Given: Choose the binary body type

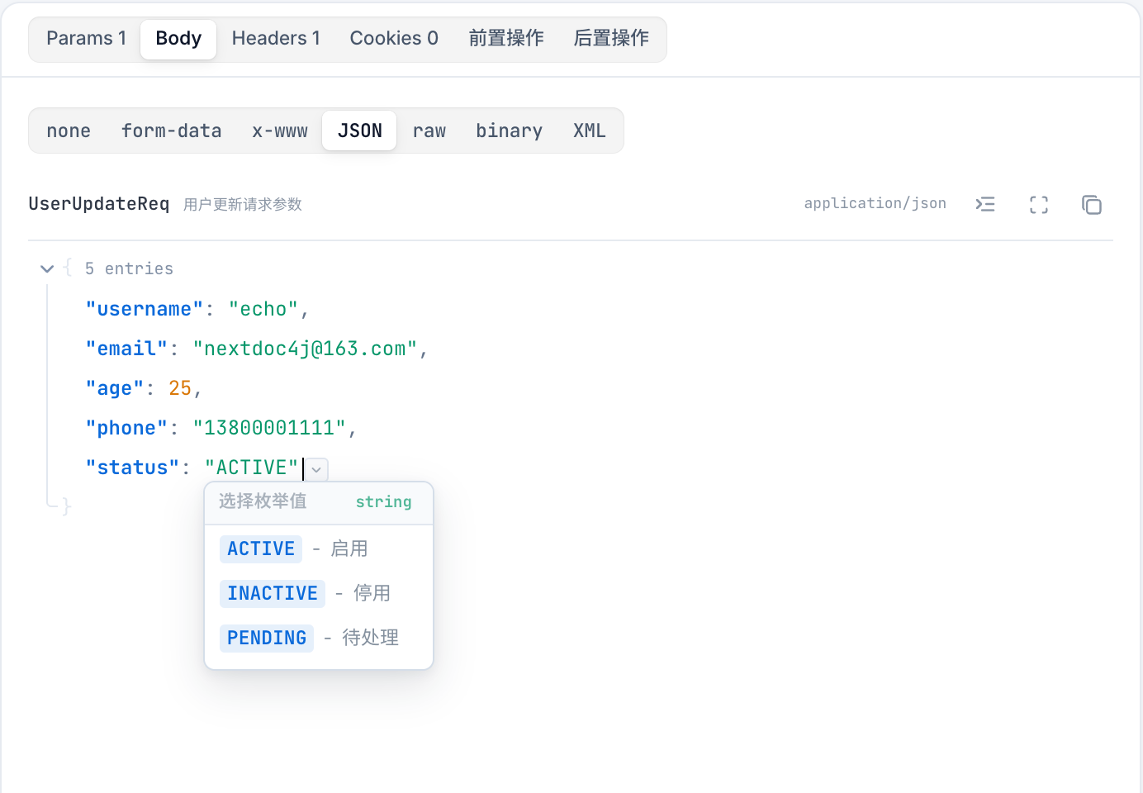Looking at the screenshot, I should pyautogui.click(x=510, y=131).
